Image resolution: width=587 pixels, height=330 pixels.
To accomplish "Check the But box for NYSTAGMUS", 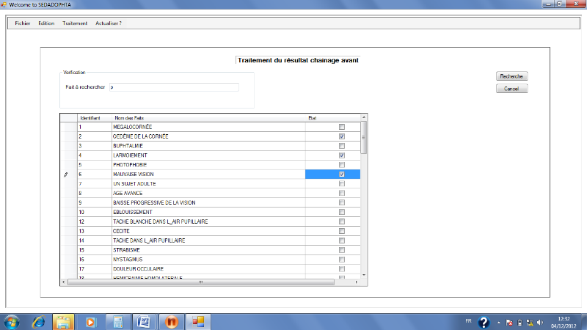I will click(342, 260).
